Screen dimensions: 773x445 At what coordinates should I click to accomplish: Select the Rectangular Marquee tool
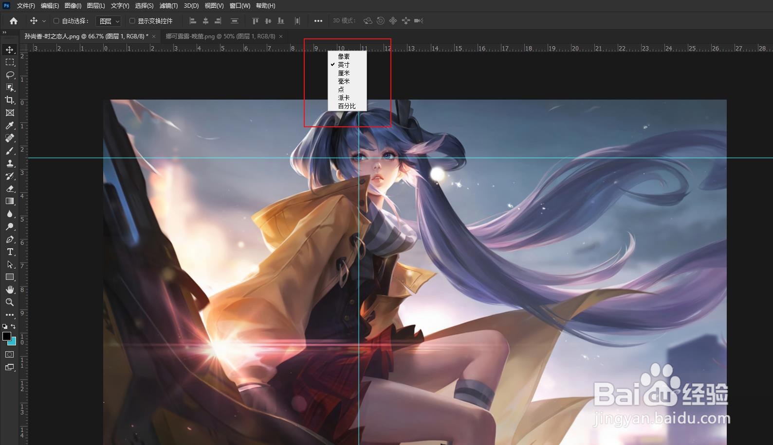10,62
